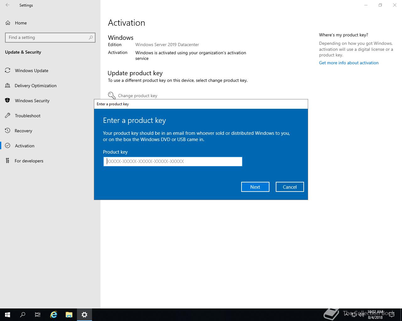Click the Product key text field
Image resolution: width=402 pixels, height=321 pixels.
click(173, 161)
